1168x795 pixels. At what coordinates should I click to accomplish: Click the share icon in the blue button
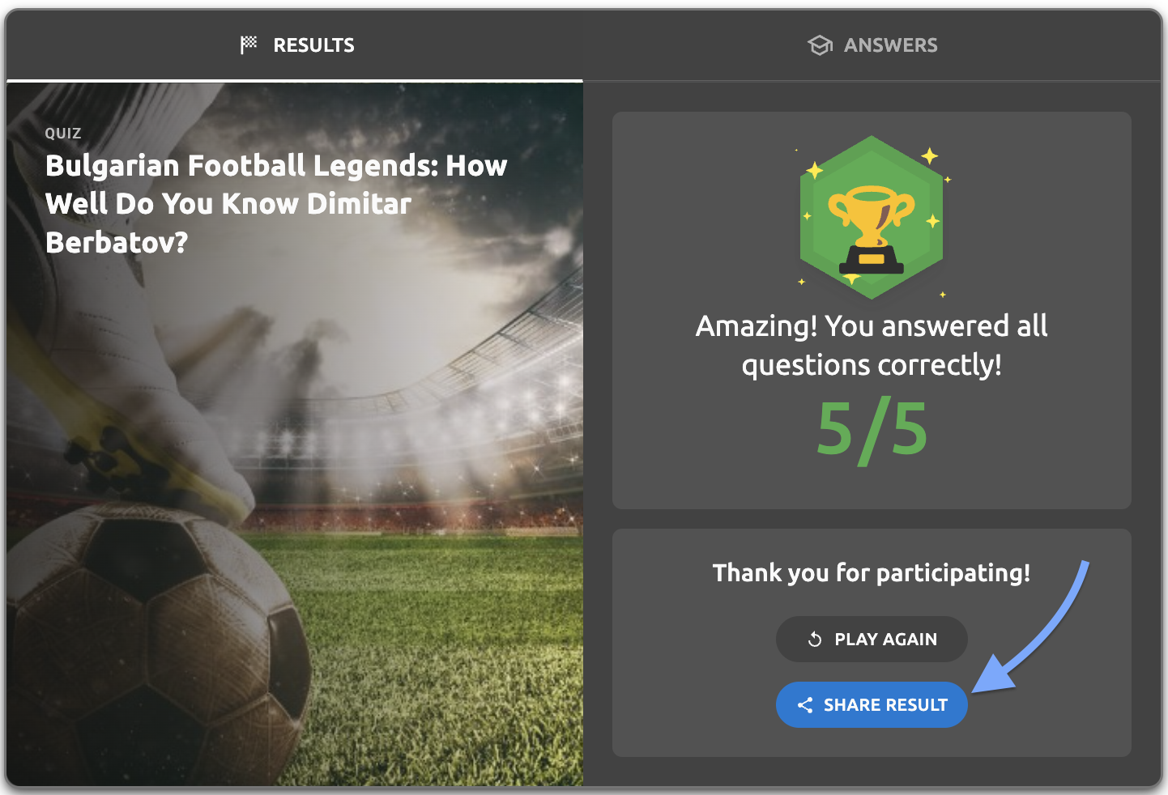coord(805,705)
